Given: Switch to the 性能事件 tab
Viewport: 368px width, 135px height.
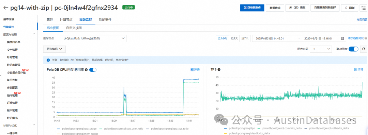Looking at the screenshot, I should coord(105,19).
